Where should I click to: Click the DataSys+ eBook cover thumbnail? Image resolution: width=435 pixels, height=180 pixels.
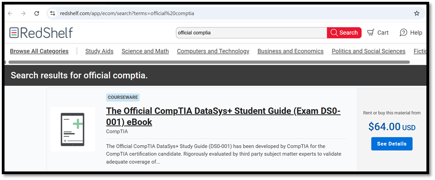point(73,129)
